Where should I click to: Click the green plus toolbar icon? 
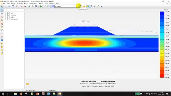pos(41,6)
